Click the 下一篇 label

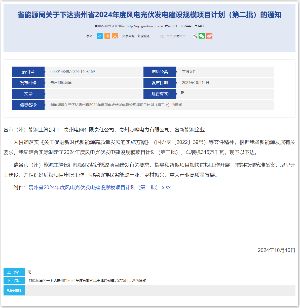(x=14, y=281)
